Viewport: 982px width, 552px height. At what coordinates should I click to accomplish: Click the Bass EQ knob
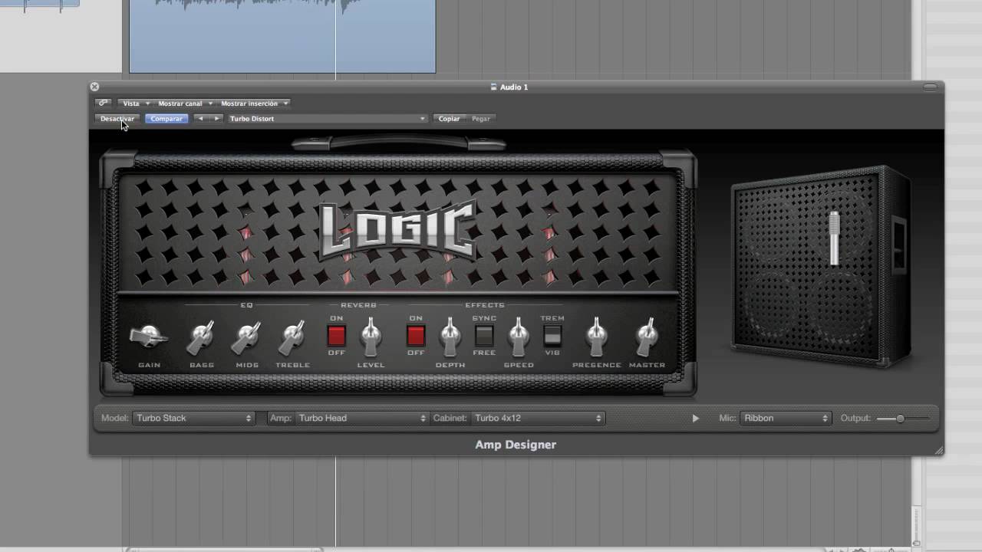pyautogui.click(x=202, y=337)
